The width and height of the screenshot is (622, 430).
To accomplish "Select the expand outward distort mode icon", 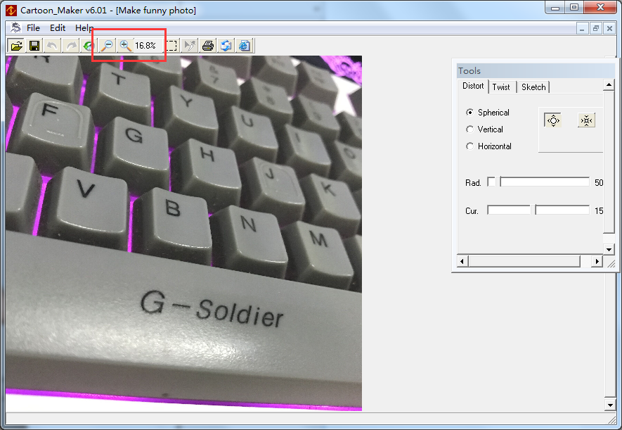I will [553, 120].
